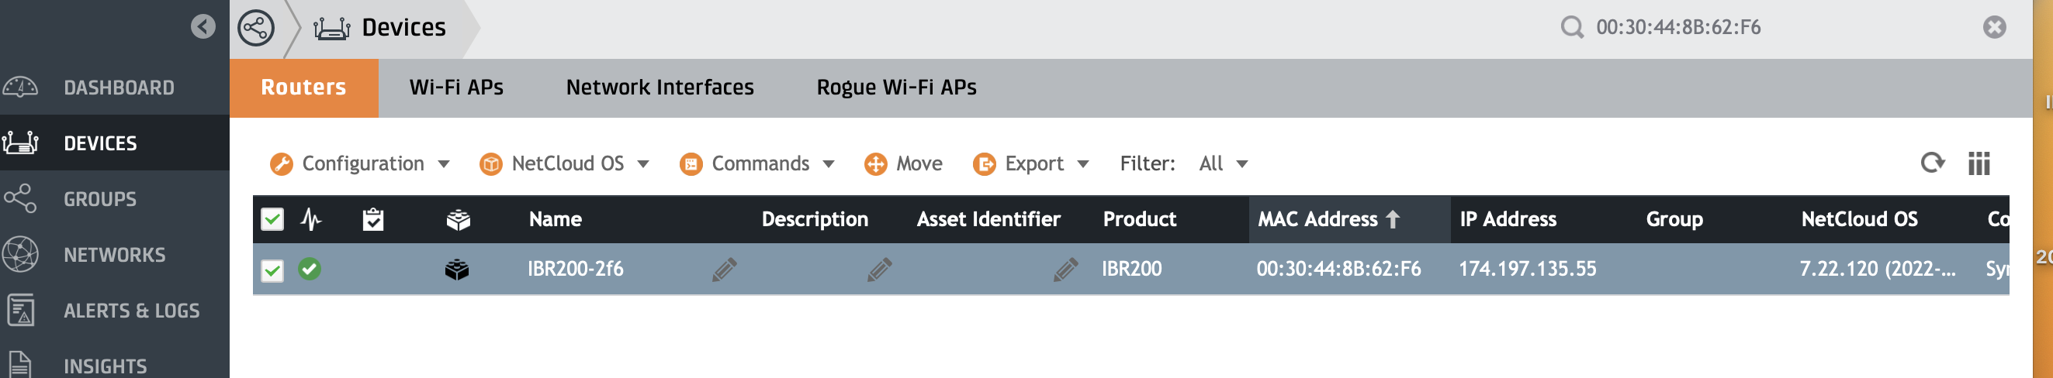Click the Move arrows icon
The image size is (2053, 378).
point(876,164)
